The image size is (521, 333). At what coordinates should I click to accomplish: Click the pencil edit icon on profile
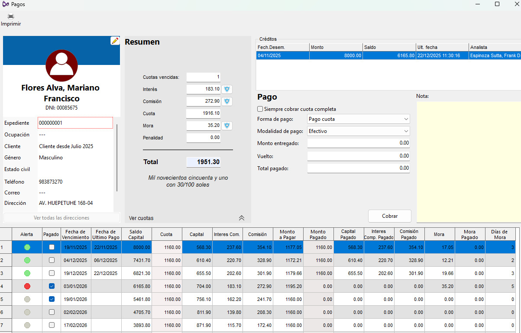click(x=115, y=41)
